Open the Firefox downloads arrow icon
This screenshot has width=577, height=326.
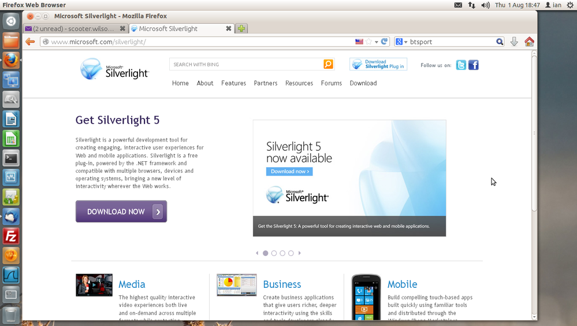[x=514, y=42]
